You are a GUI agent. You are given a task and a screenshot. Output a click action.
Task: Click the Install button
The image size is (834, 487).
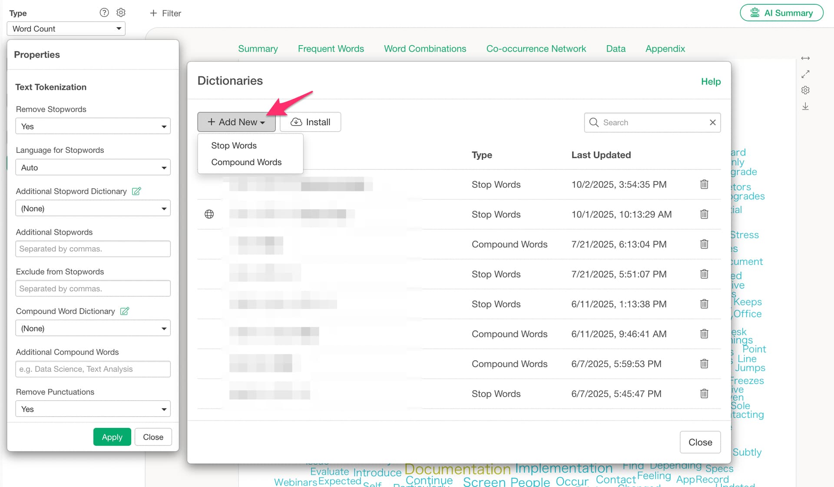click(310, 122)
